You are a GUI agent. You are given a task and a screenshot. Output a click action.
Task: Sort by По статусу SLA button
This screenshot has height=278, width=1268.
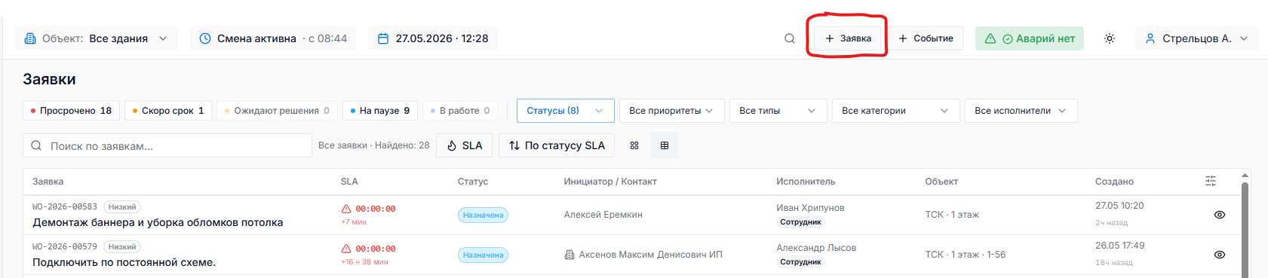point(557,145)
